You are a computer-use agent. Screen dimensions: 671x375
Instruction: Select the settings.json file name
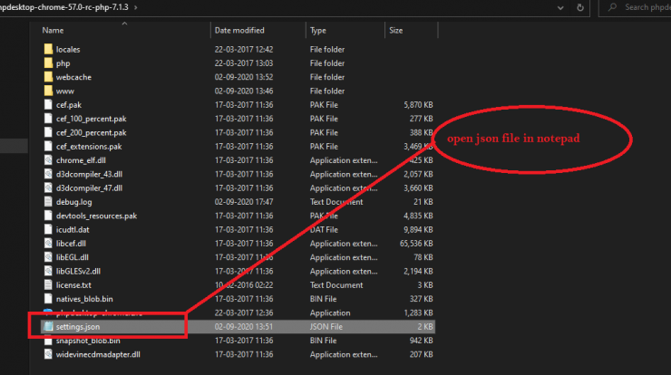click(x=78, y=327)
